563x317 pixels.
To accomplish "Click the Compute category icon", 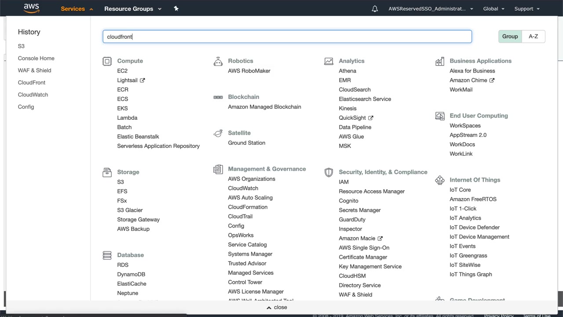I will 107,61.
